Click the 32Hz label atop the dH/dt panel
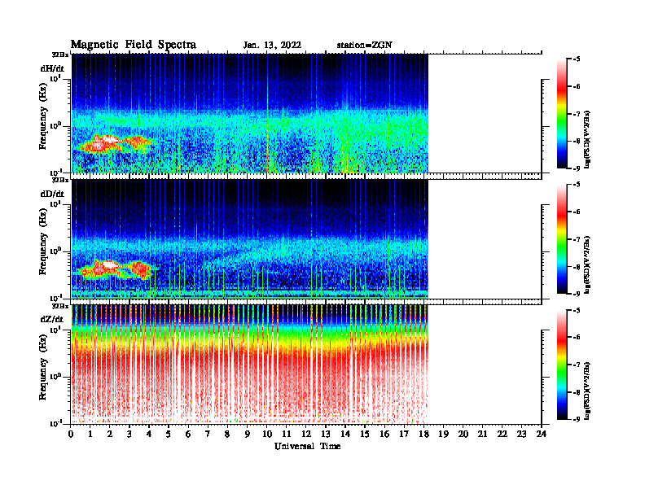 pyautogui.click(x=60, y=55)
